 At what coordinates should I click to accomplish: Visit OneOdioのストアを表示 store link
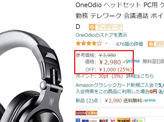click(x=101, y=35)
